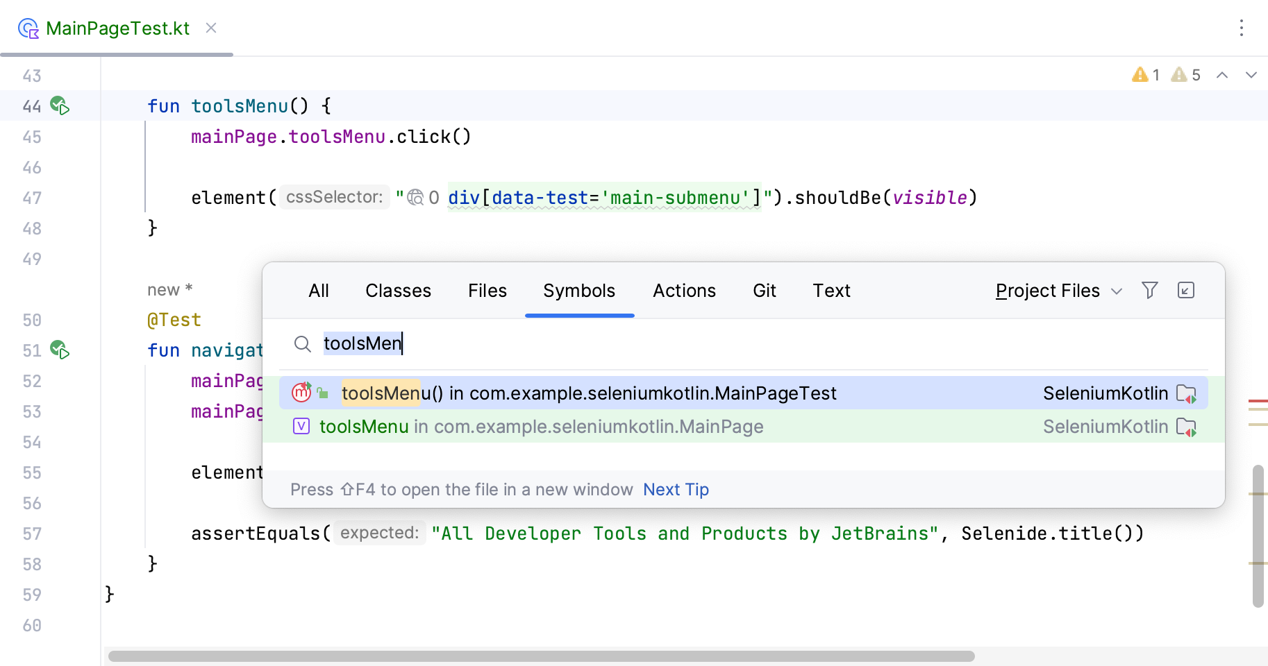Run the toolsMenu() test from the gutter

[59, 106]
